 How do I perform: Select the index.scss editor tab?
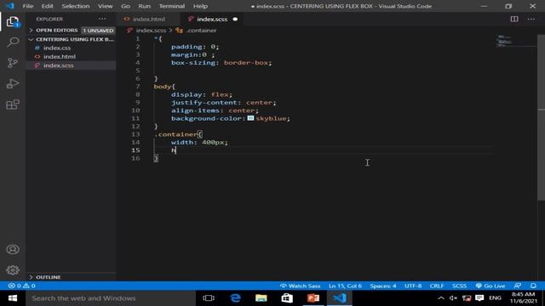tap(212, 19)
